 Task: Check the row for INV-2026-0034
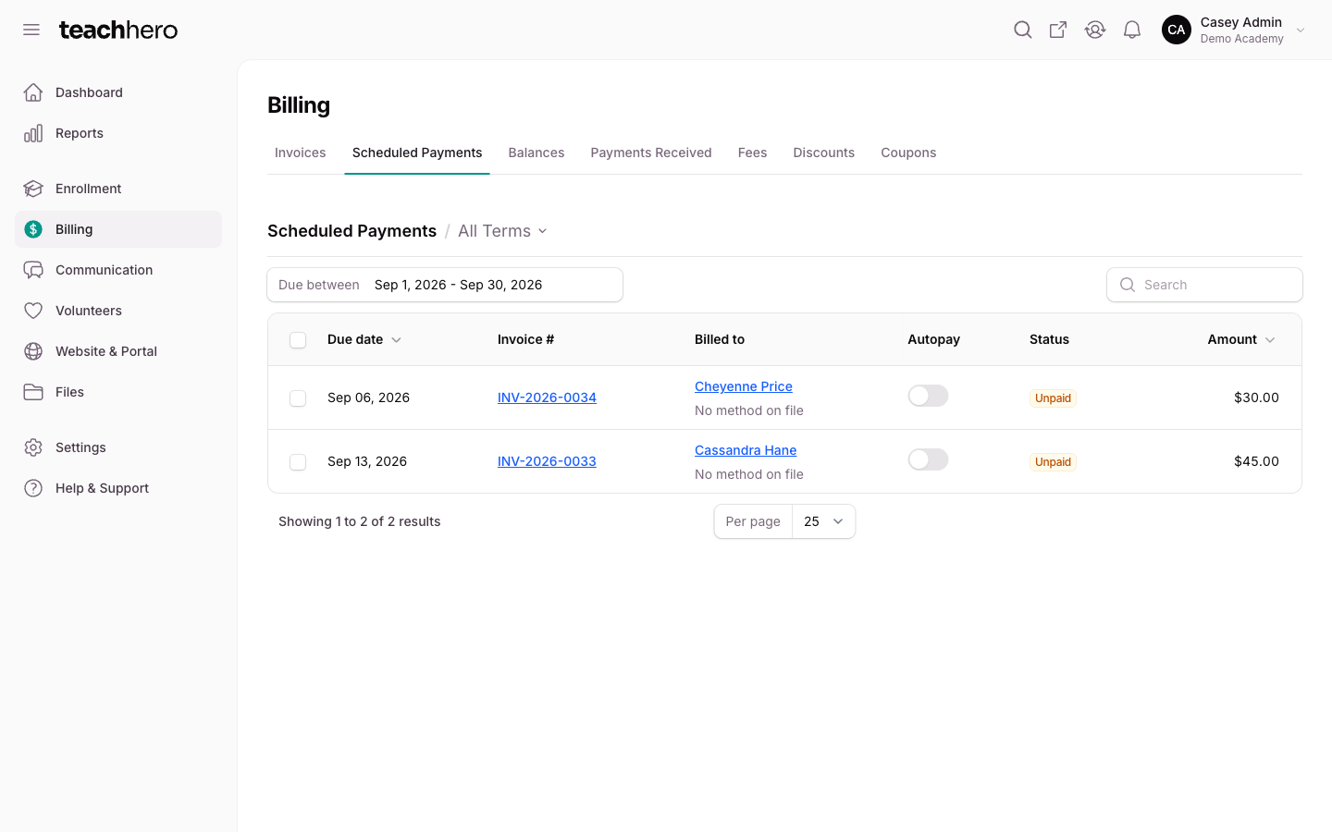pyautogui.click(x=298, y=398)
